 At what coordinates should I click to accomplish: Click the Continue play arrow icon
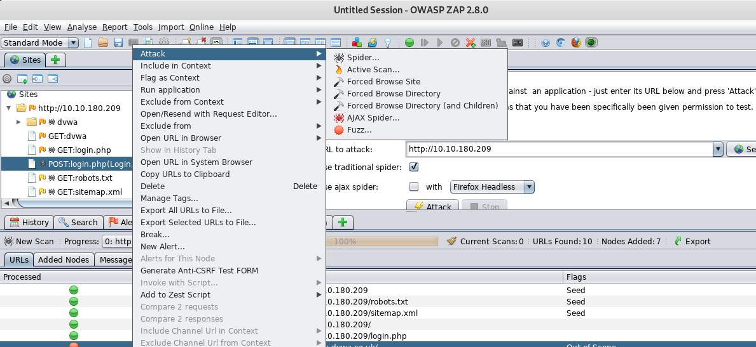click(x=440, y=43)
